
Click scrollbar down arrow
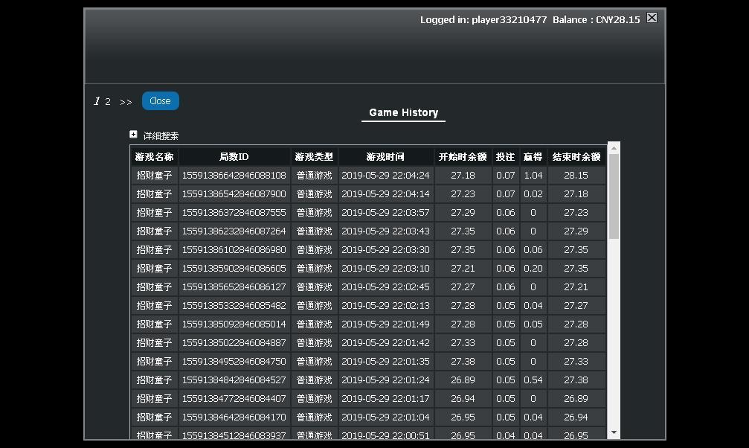pyautogui.click(x=614, y=432)
